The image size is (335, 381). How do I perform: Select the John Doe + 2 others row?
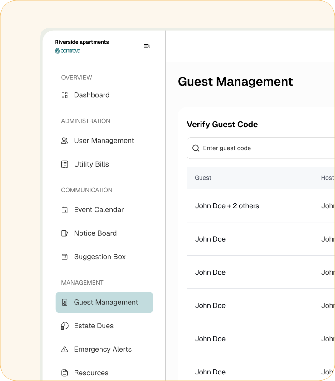(x=227, y=206)
